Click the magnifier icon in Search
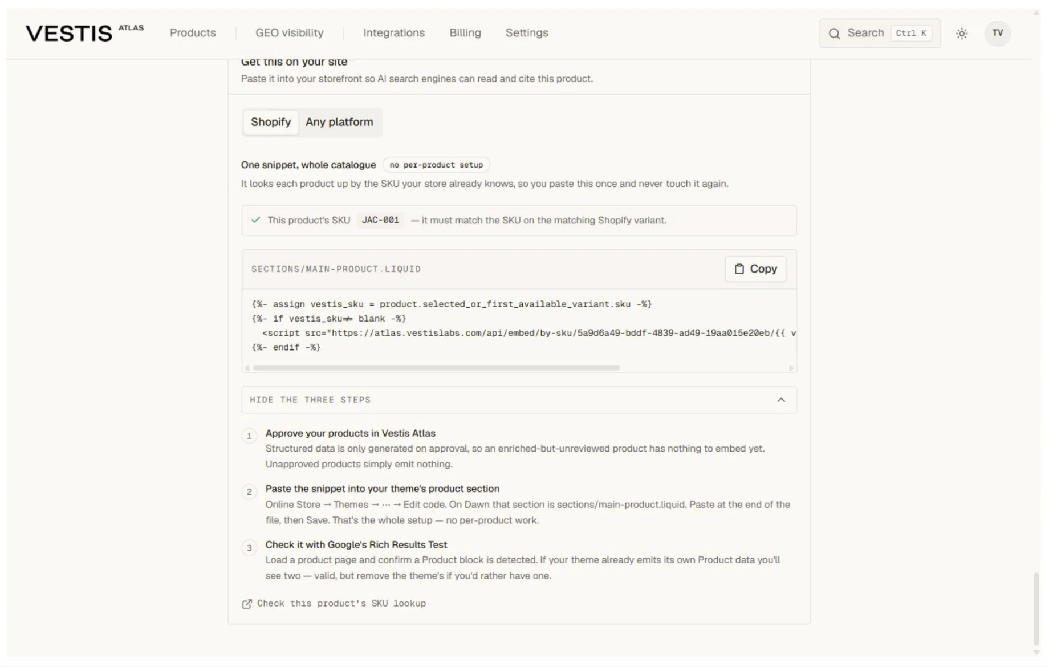The width and height of the screenshot is (1049, 667). point(834,34)
